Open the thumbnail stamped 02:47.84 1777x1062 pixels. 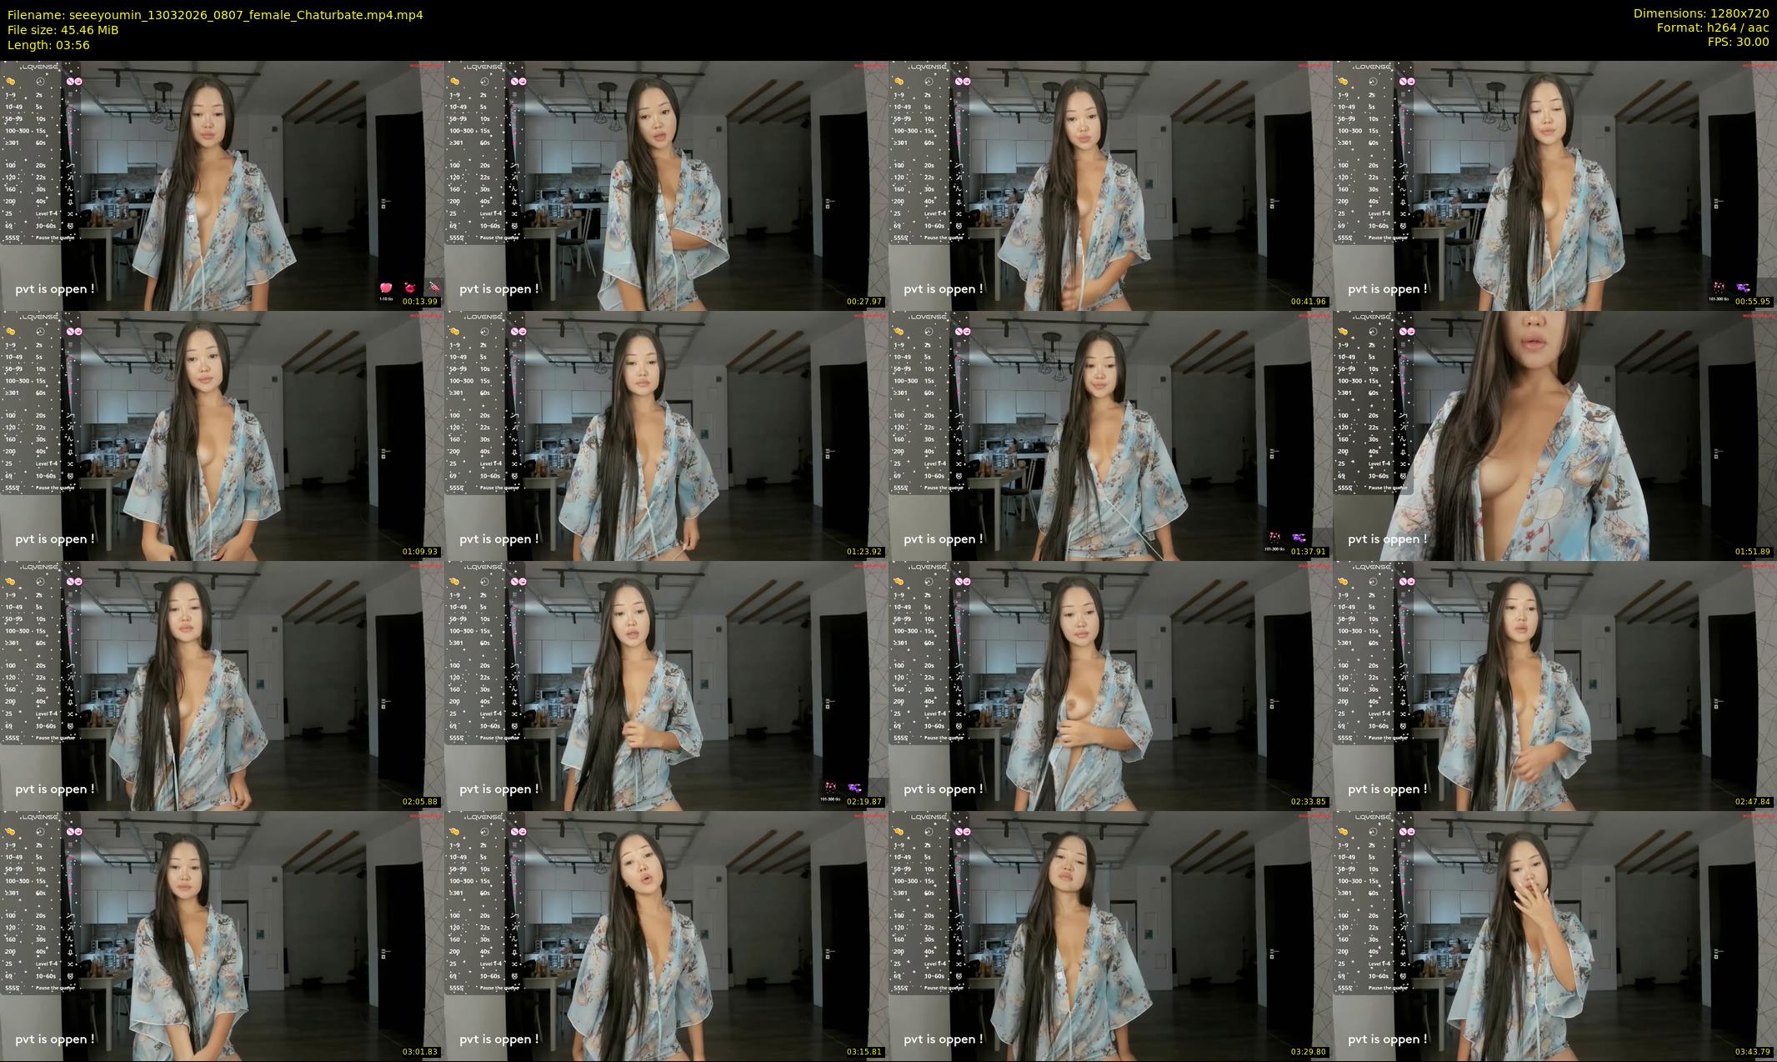(x=1554, y=686)
